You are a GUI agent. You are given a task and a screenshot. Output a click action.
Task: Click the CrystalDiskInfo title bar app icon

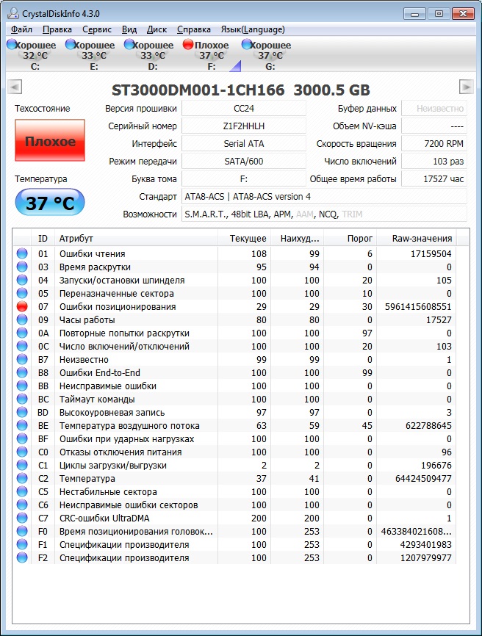[x=13, y=13]
